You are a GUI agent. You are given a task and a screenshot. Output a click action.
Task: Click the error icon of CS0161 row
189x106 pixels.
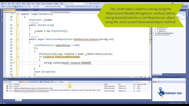7,88
